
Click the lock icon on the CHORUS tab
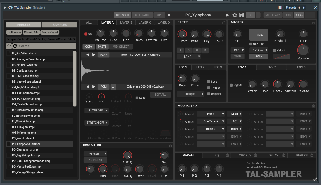pyautogui.click(x=256, y=155)
